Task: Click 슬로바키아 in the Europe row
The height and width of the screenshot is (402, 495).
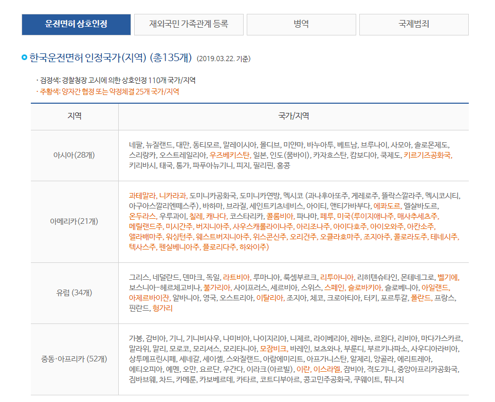Action: (x=364, y=288)
